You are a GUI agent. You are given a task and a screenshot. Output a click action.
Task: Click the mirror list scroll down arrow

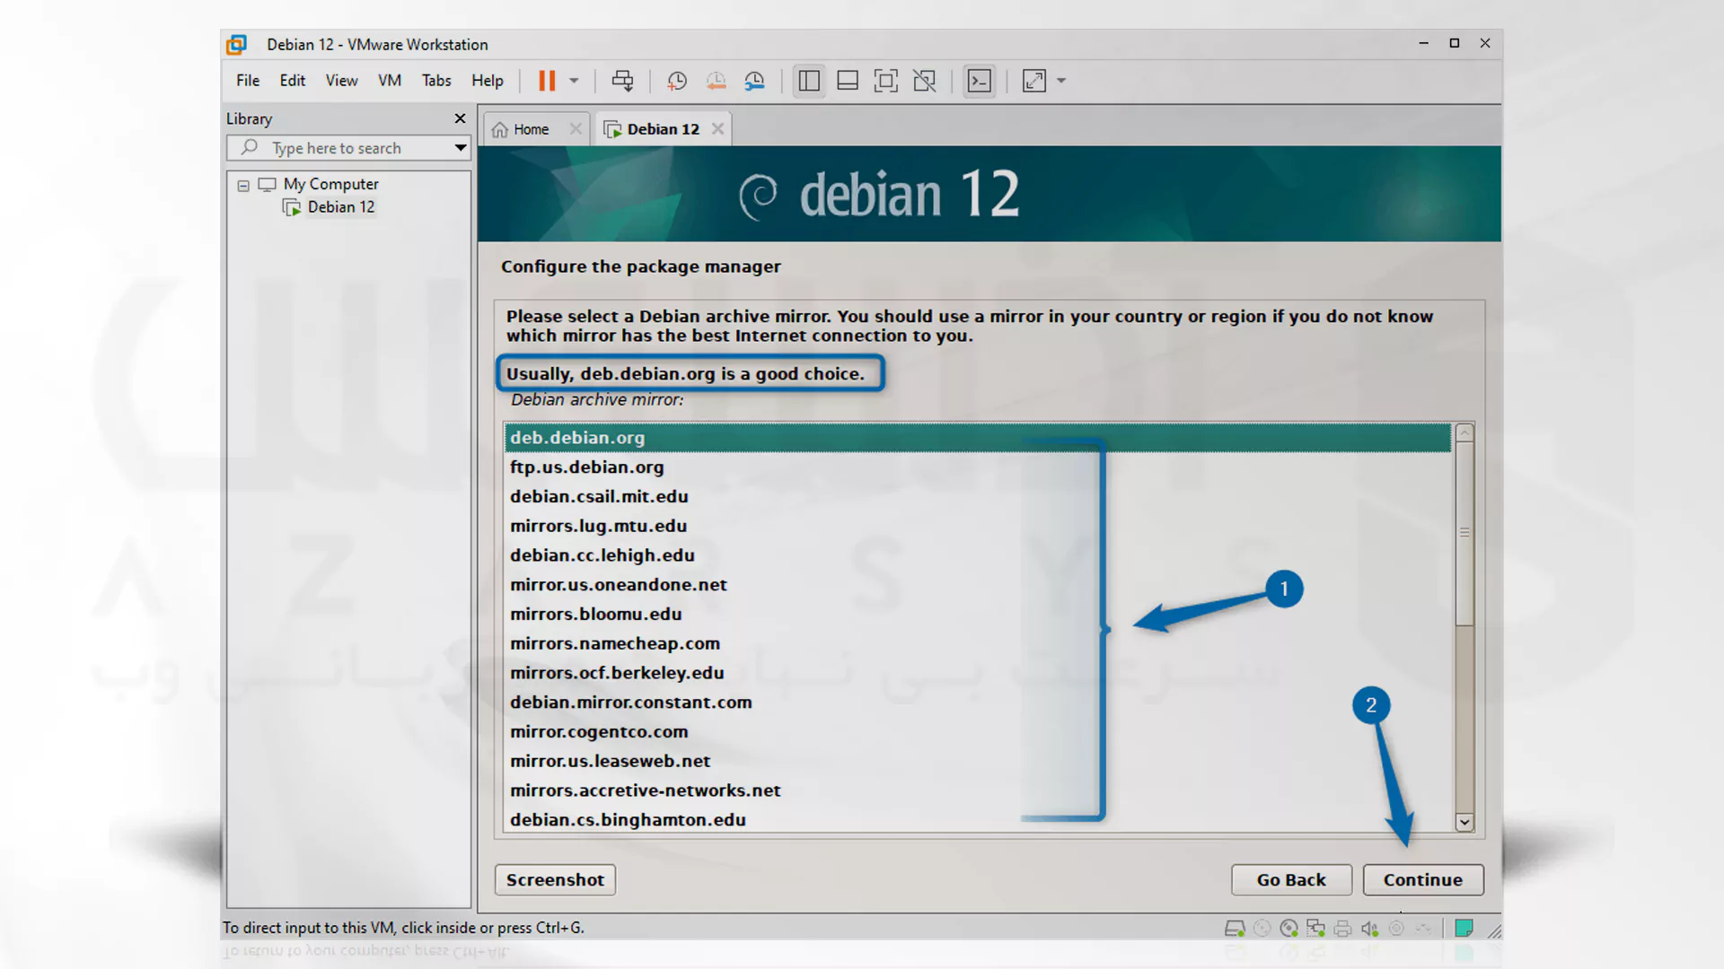click(1465, 822)
